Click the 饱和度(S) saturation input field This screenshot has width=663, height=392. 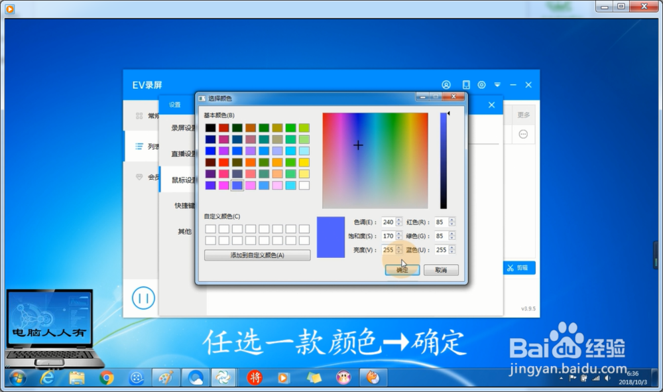click(388, 236)
